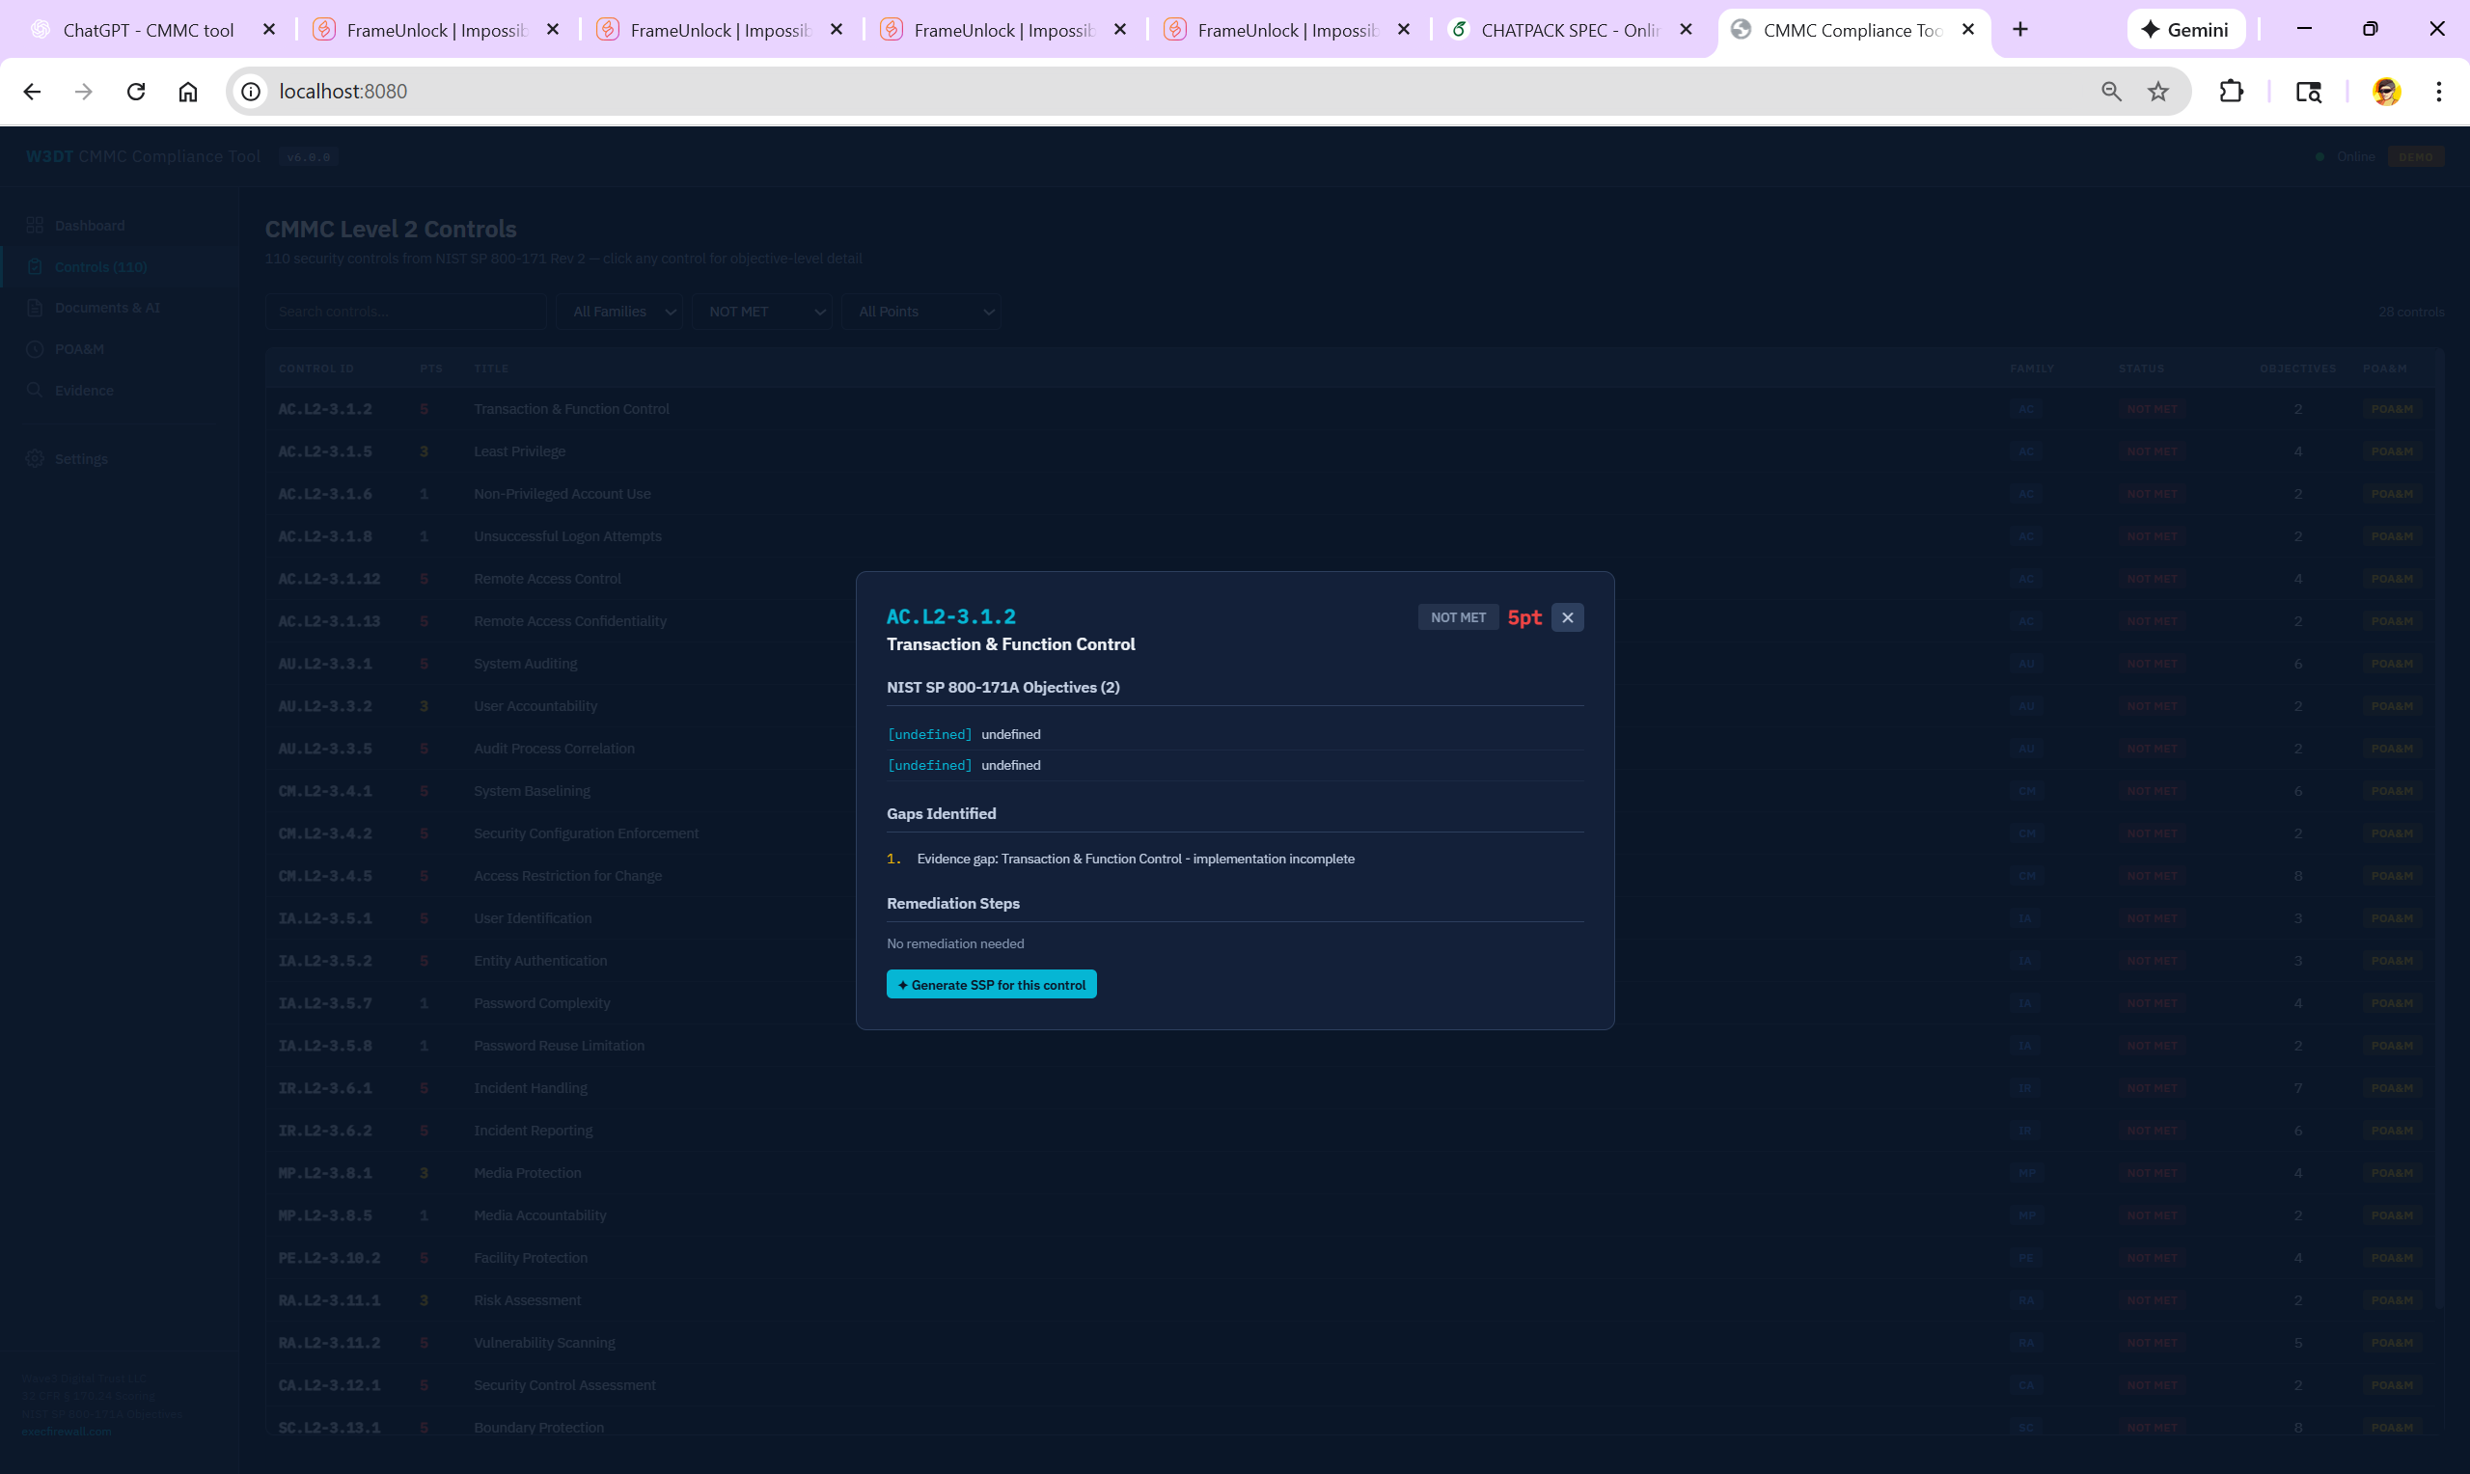Open the Gemini button in the browser

point(2185,30)
